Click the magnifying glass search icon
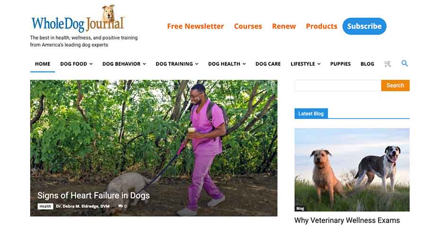The image size is (437, 225). point(404,63)
